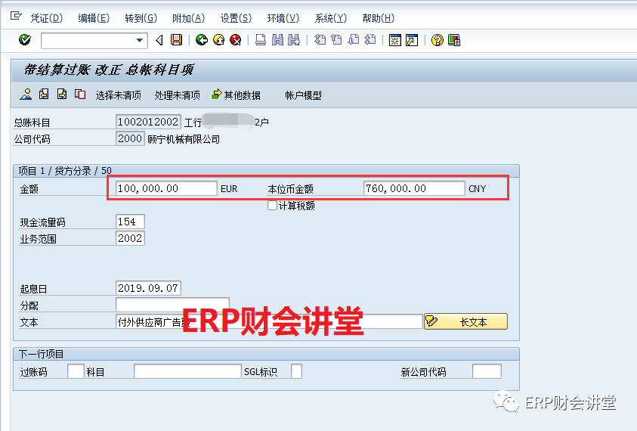Open Help via the question mark icon
Viewport: 637px width, 431px height.
tap(437, 40)
